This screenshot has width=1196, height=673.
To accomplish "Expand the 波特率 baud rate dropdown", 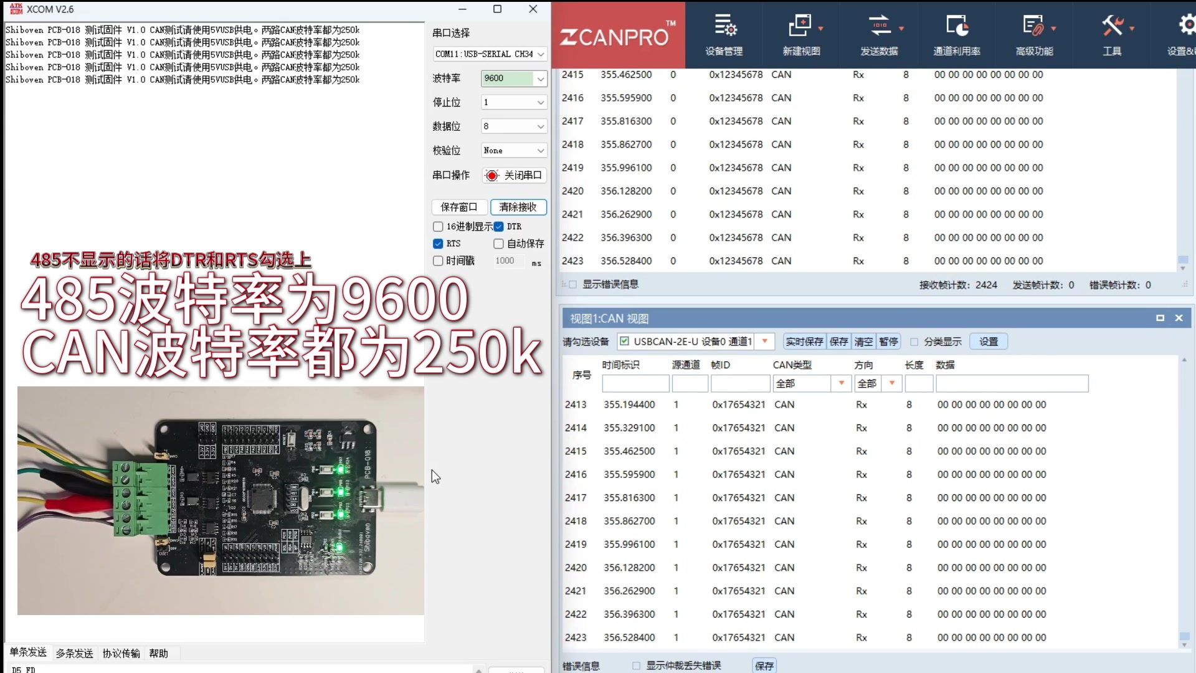I will 541,79.
